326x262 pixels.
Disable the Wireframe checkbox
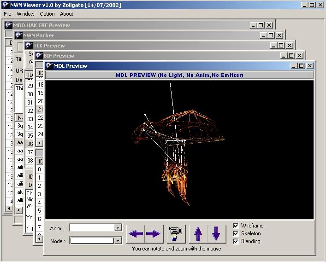coord(236,226)
